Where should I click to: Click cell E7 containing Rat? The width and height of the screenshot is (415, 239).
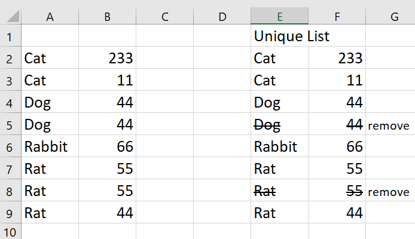pos(280,168)
